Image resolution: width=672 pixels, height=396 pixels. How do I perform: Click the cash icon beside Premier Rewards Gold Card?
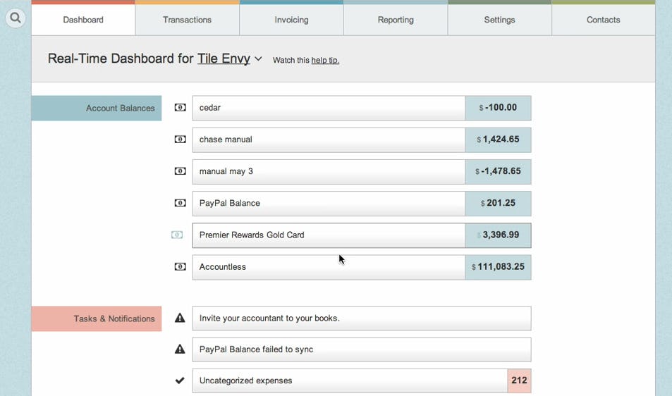(x=177, y=235)
